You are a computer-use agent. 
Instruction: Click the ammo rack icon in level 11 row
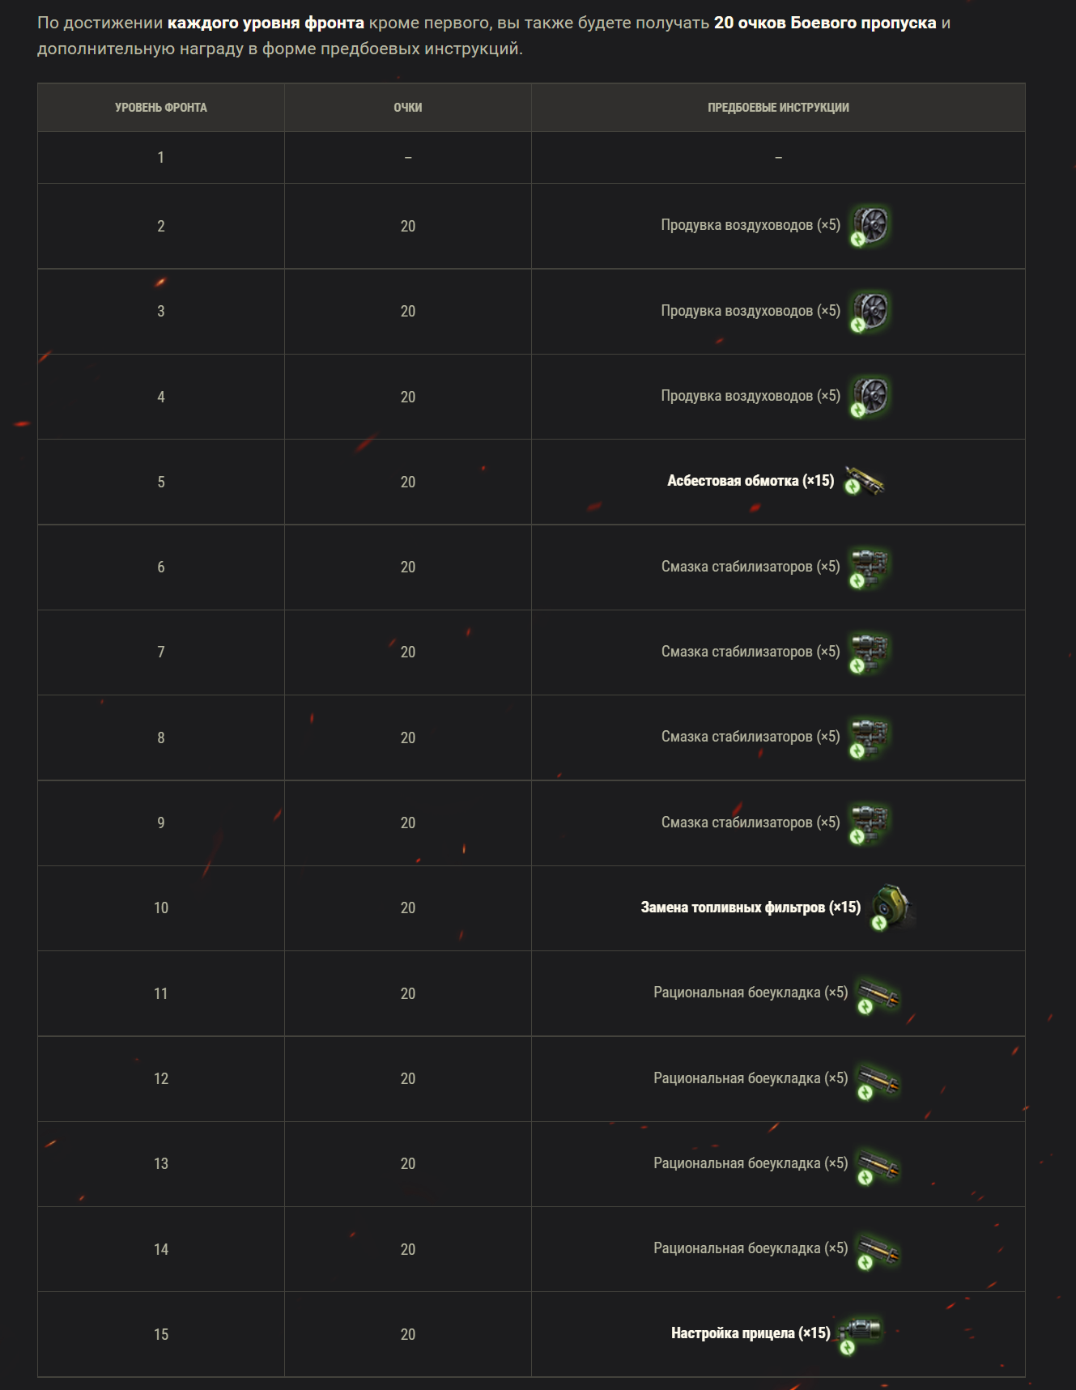click(x=878, y=996)
